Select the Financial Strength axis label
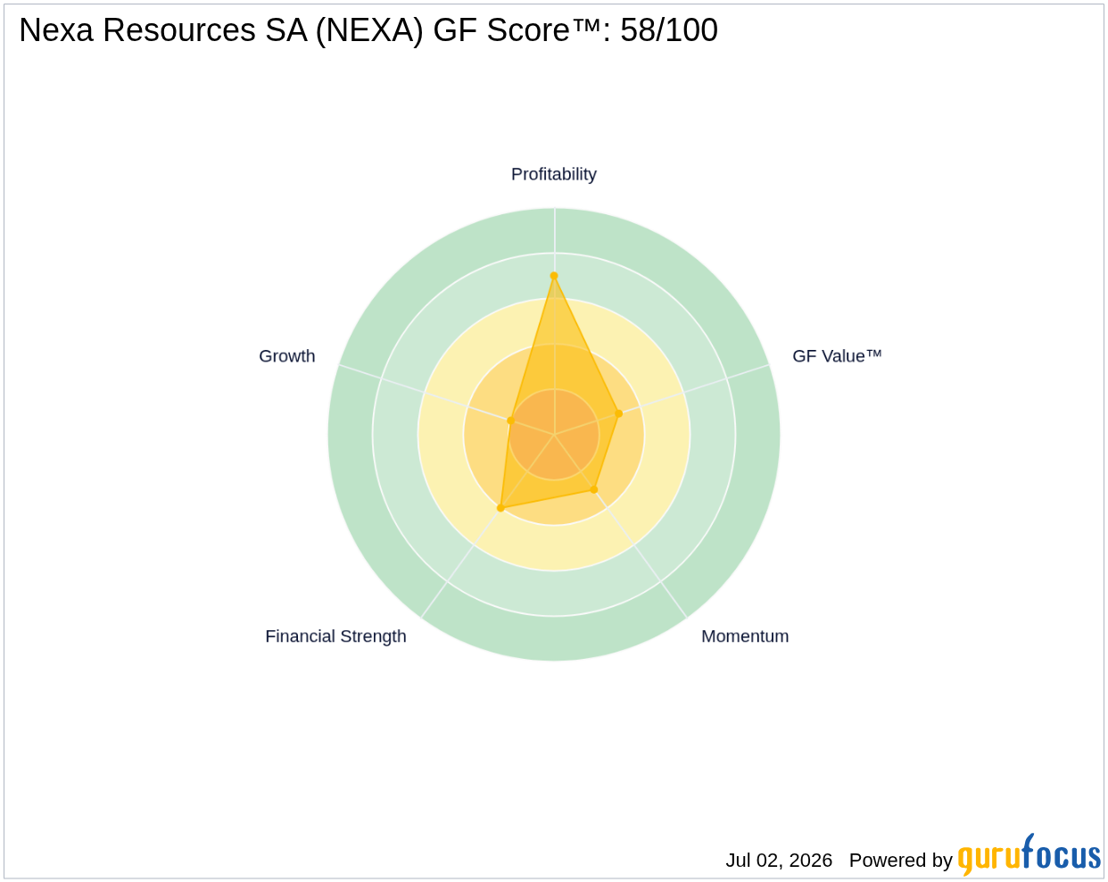 [335, 637]
